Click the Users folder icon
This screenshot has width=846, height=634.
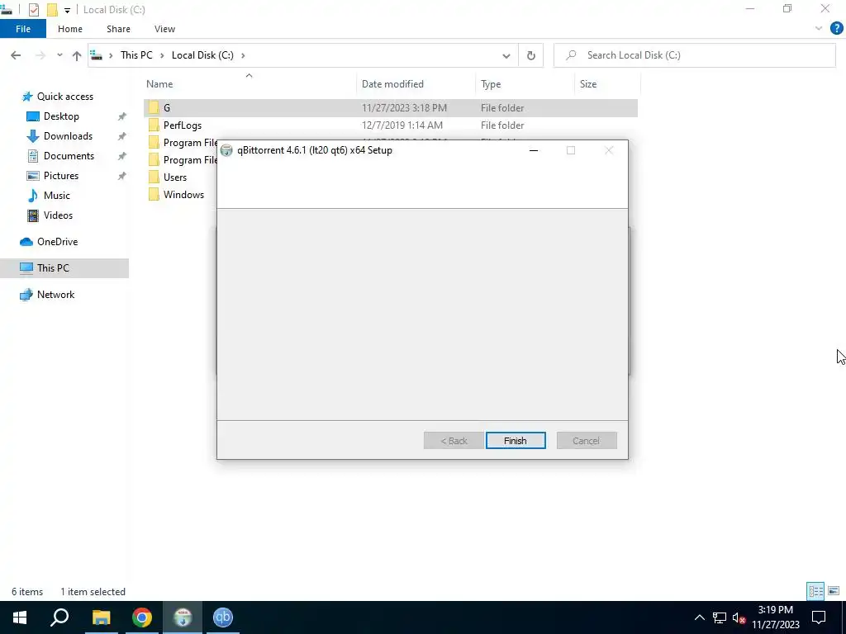pos(154,177)
